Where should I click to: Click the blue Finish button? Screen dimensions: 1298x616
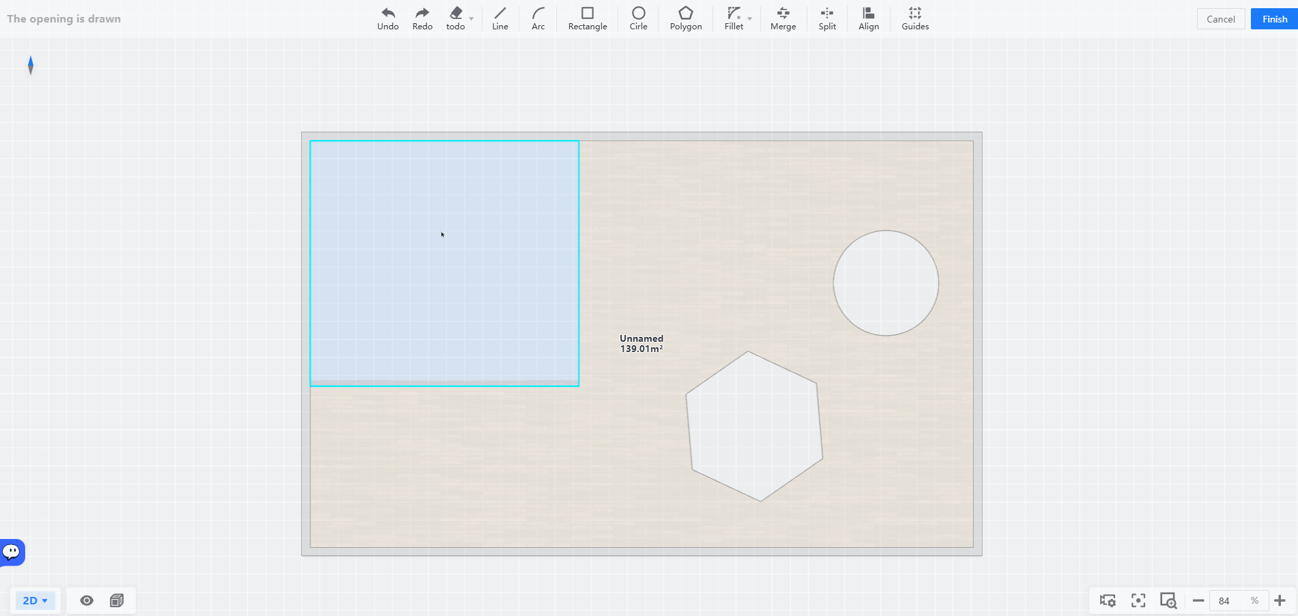(x=1274, y=19)
